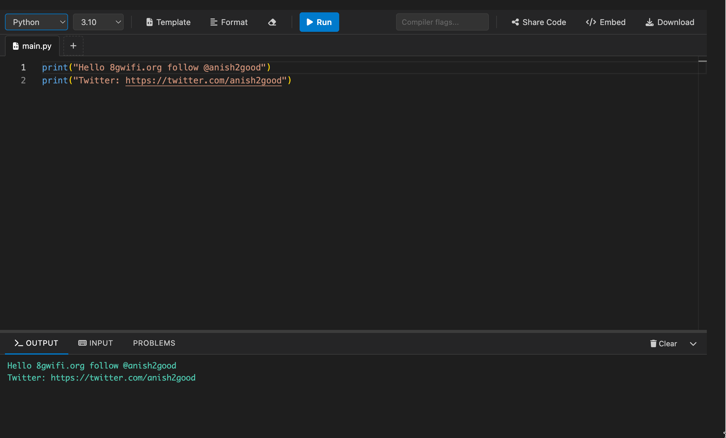Download the code file

pos(669,22)
